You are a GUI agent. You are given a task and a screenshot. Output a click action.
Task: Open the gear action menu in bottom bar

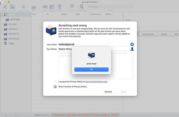(16, 115)
